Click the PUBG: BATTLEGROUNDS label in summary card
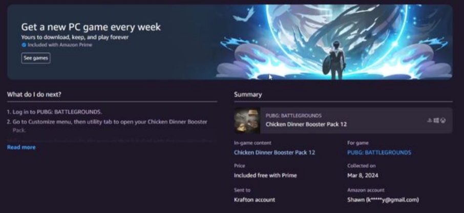This screenshot has width=464, height=213. pyautogui.click(x=293, y=115)
